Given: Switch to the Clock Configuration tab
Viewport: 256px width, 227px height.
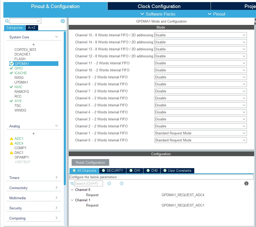Looking at the screenshot, I should coord(159,6).
